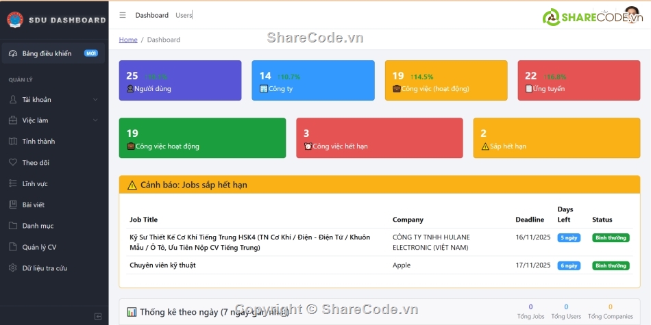Screen dimensions: 651x325
Task: Open Bài viết menu item
Action: (x=53, y=205)
